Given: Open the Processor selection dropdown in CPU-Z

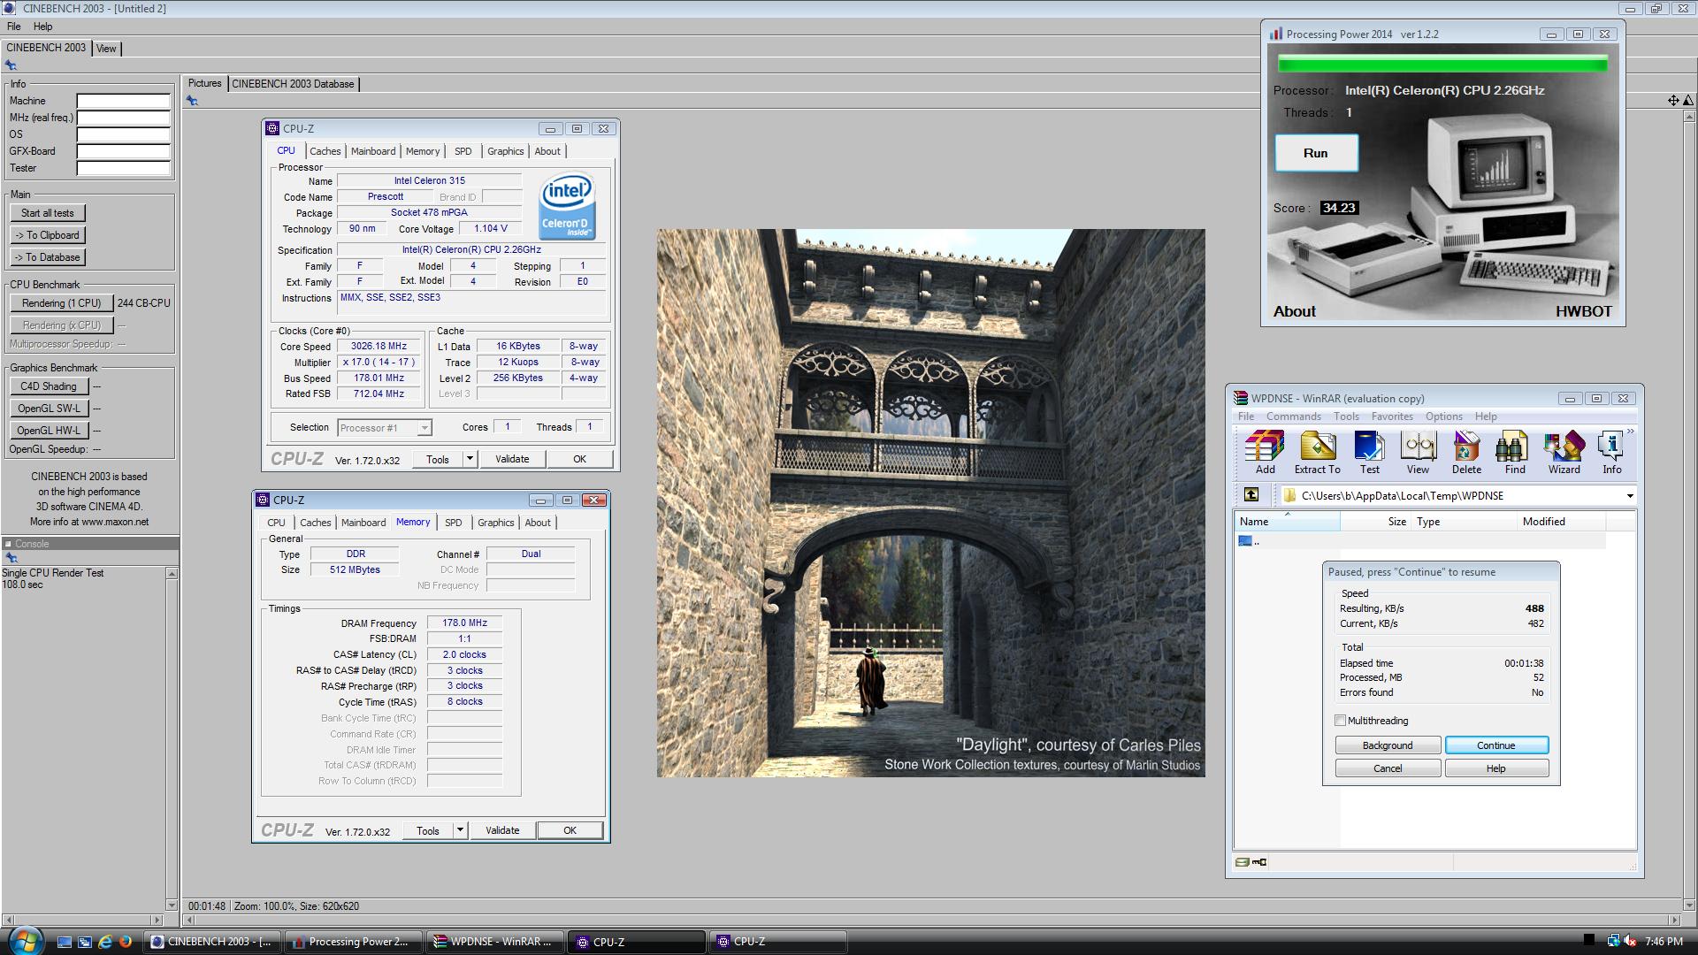Looking at the screenshot, I should pos(424,428).
